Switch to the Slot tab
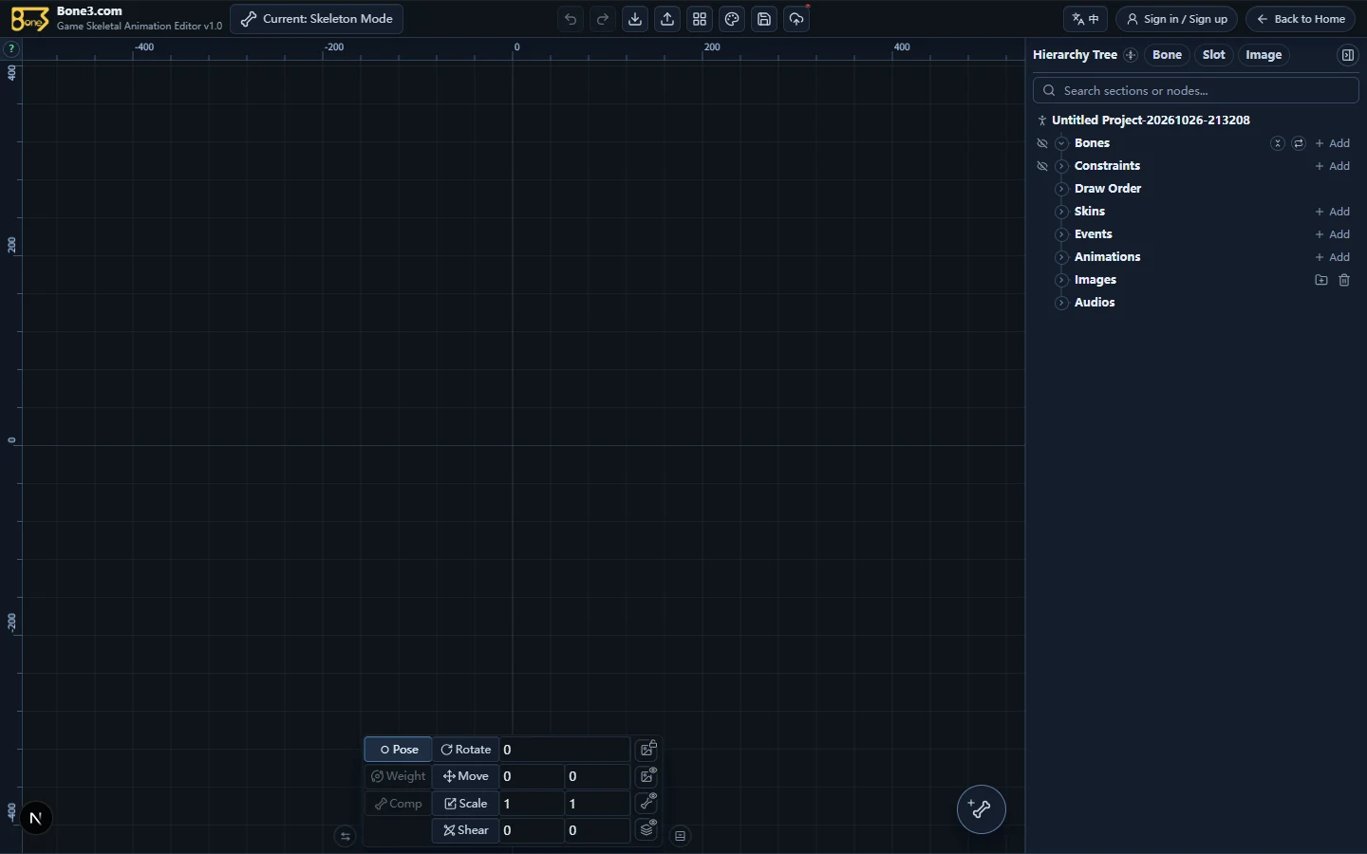The image size is (1367, 854). [1213, 55]
